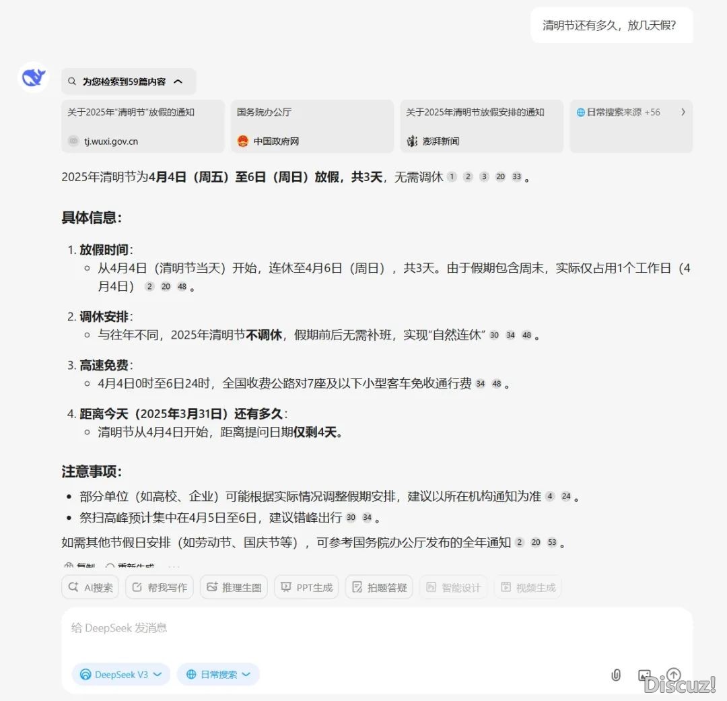Select the 帮我写作 writing option
The height and width of the screenshot is (701, 727).
(160, 587)
